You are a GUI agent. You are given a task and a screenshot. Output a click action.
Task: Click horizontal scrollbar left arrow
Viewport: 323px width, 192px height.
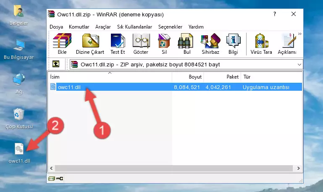[x=51, y=168]
